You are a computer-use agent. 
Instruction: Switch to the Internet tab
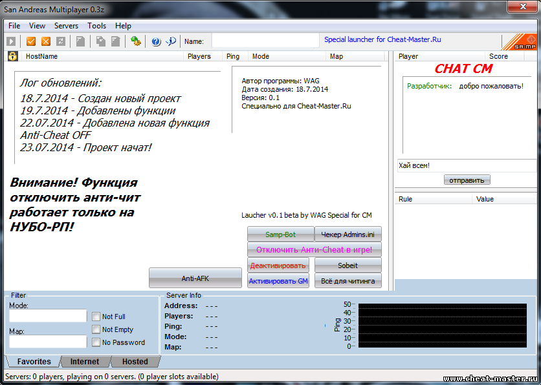pos(85,362)
